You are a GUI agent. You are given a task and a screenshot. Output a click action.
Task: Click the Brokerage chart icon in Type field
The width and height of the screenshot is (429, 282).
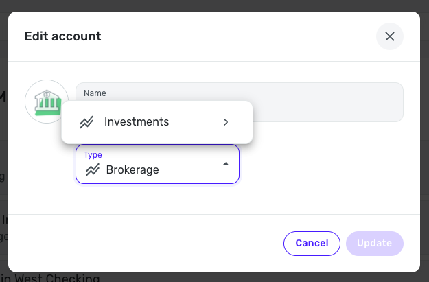point(91,169)
